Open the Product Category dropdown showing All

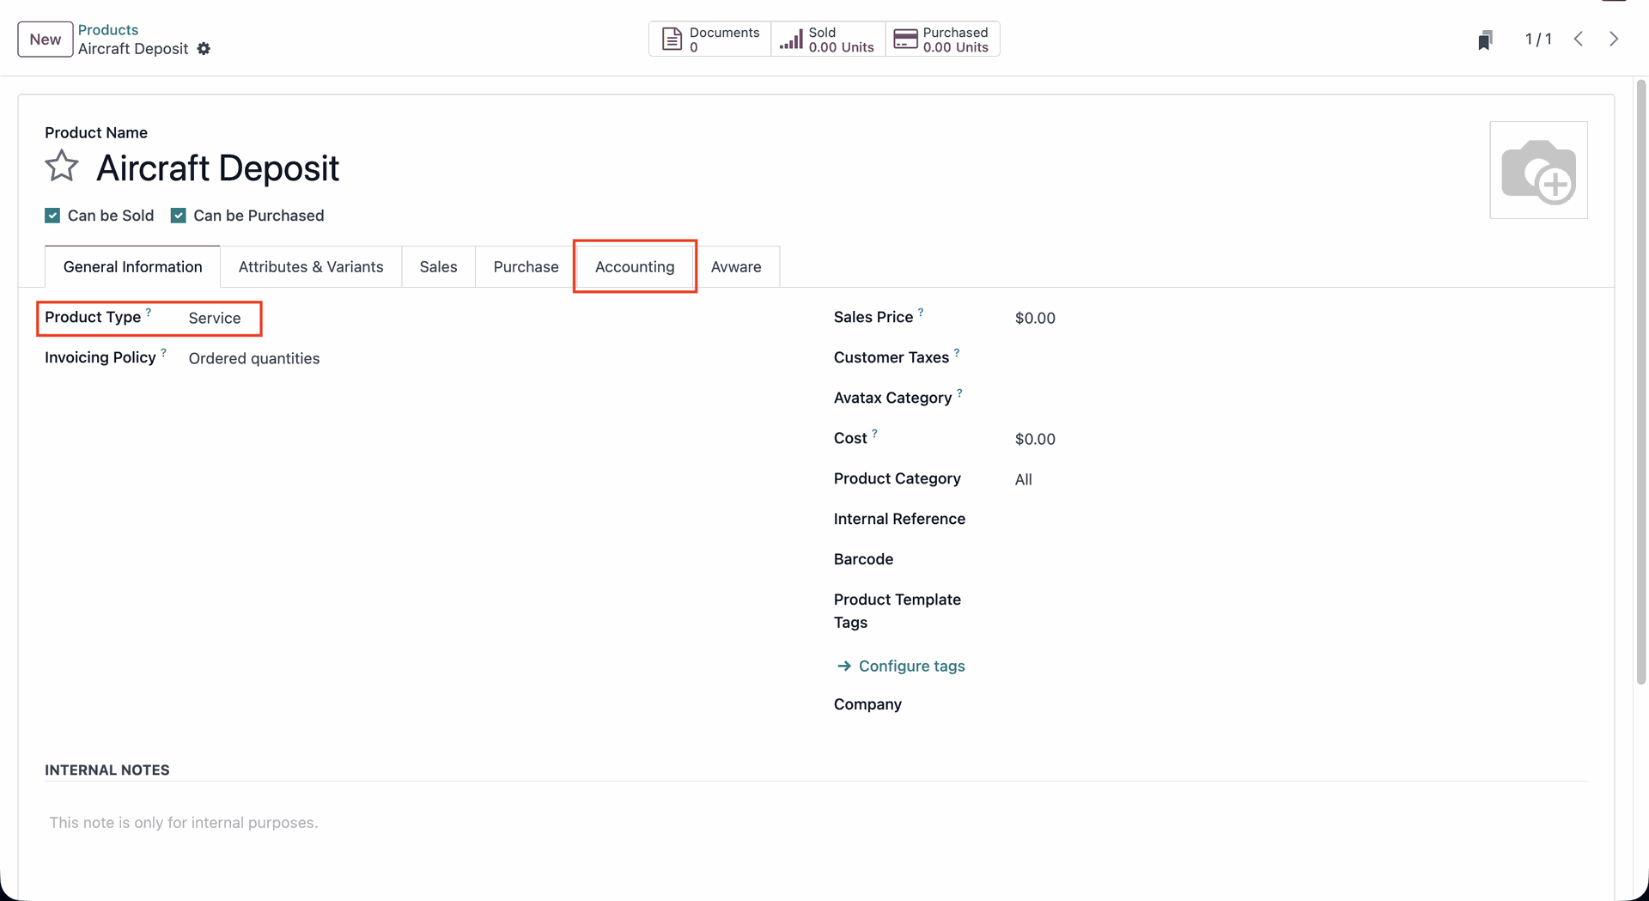[1024, 480]
